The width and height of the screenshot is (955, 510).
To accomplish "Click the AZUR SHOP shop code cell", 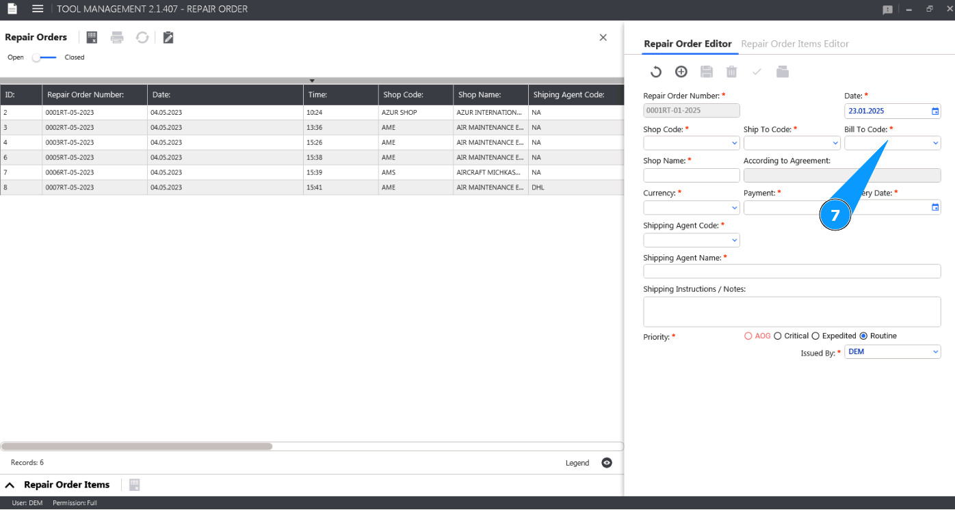I will 416,112.
